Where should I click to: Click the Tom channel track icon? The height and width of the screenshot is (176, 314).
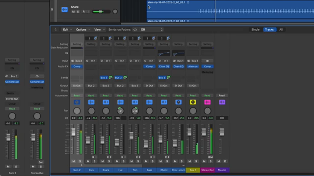135,102
